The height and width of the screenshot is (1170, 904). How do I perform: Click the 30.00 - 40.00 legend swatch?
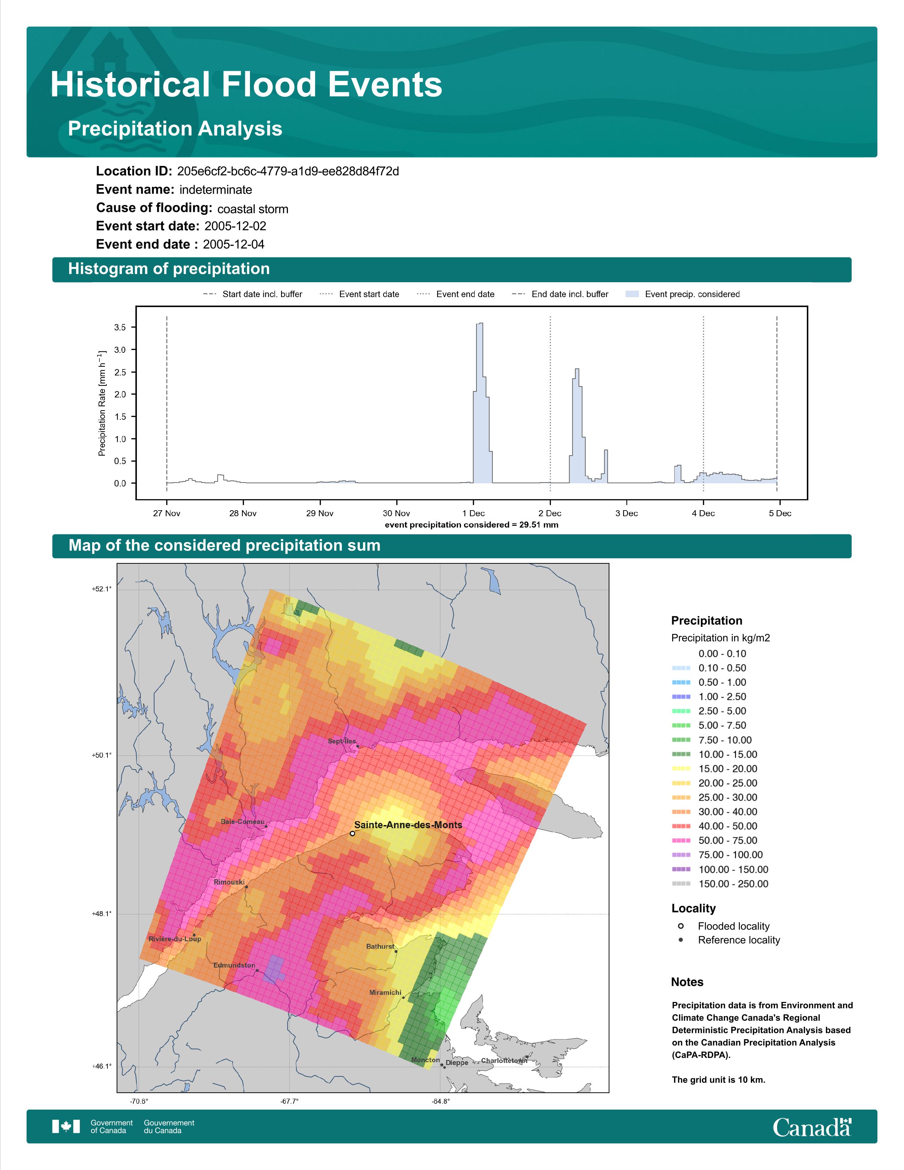click(681, 812)
